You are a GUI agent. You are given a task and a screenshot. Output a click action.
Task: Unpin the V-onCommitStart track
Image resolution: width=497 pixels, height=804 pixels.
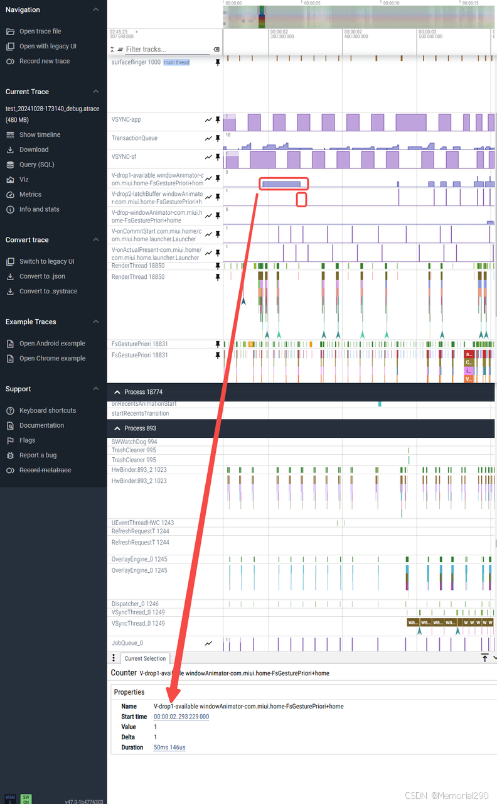[218, 235]
